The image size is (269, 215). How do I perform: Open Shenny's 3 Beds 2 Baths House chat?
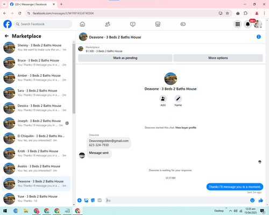point(36,47)
